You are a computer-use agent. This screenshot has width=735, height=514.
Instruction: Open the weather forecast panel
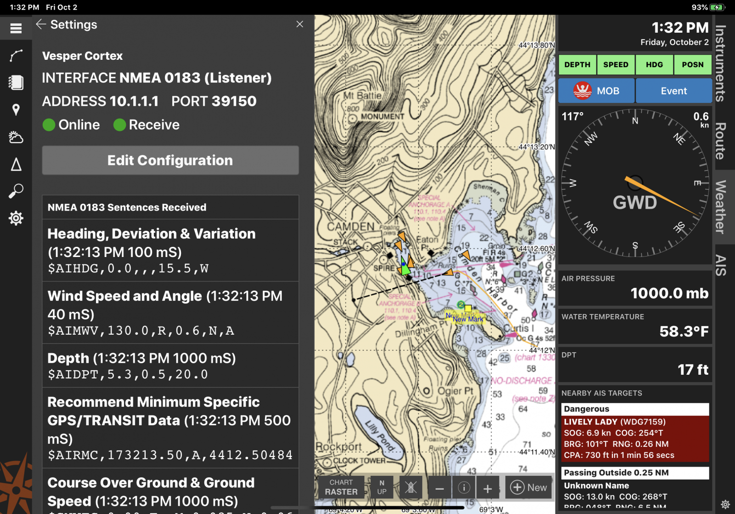tap(16, 137)
